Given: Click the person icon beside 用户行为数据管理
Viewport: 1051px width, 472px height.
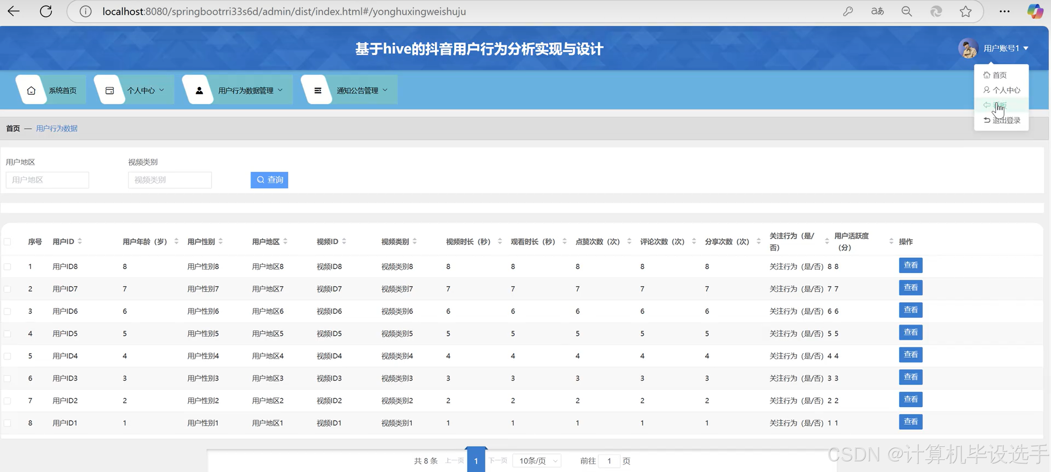Looking at the screenshot, I should tap(199, 90).
